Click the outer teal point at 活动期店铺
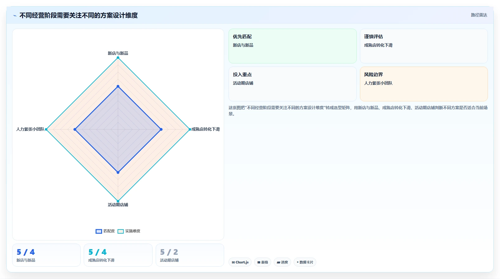The width and height of the screenshot is (500, 279). 118,201
